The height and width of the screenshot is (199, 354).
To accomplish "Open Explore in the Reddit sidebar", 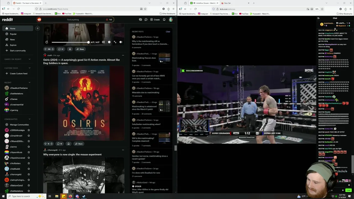I will click(18, 45).
